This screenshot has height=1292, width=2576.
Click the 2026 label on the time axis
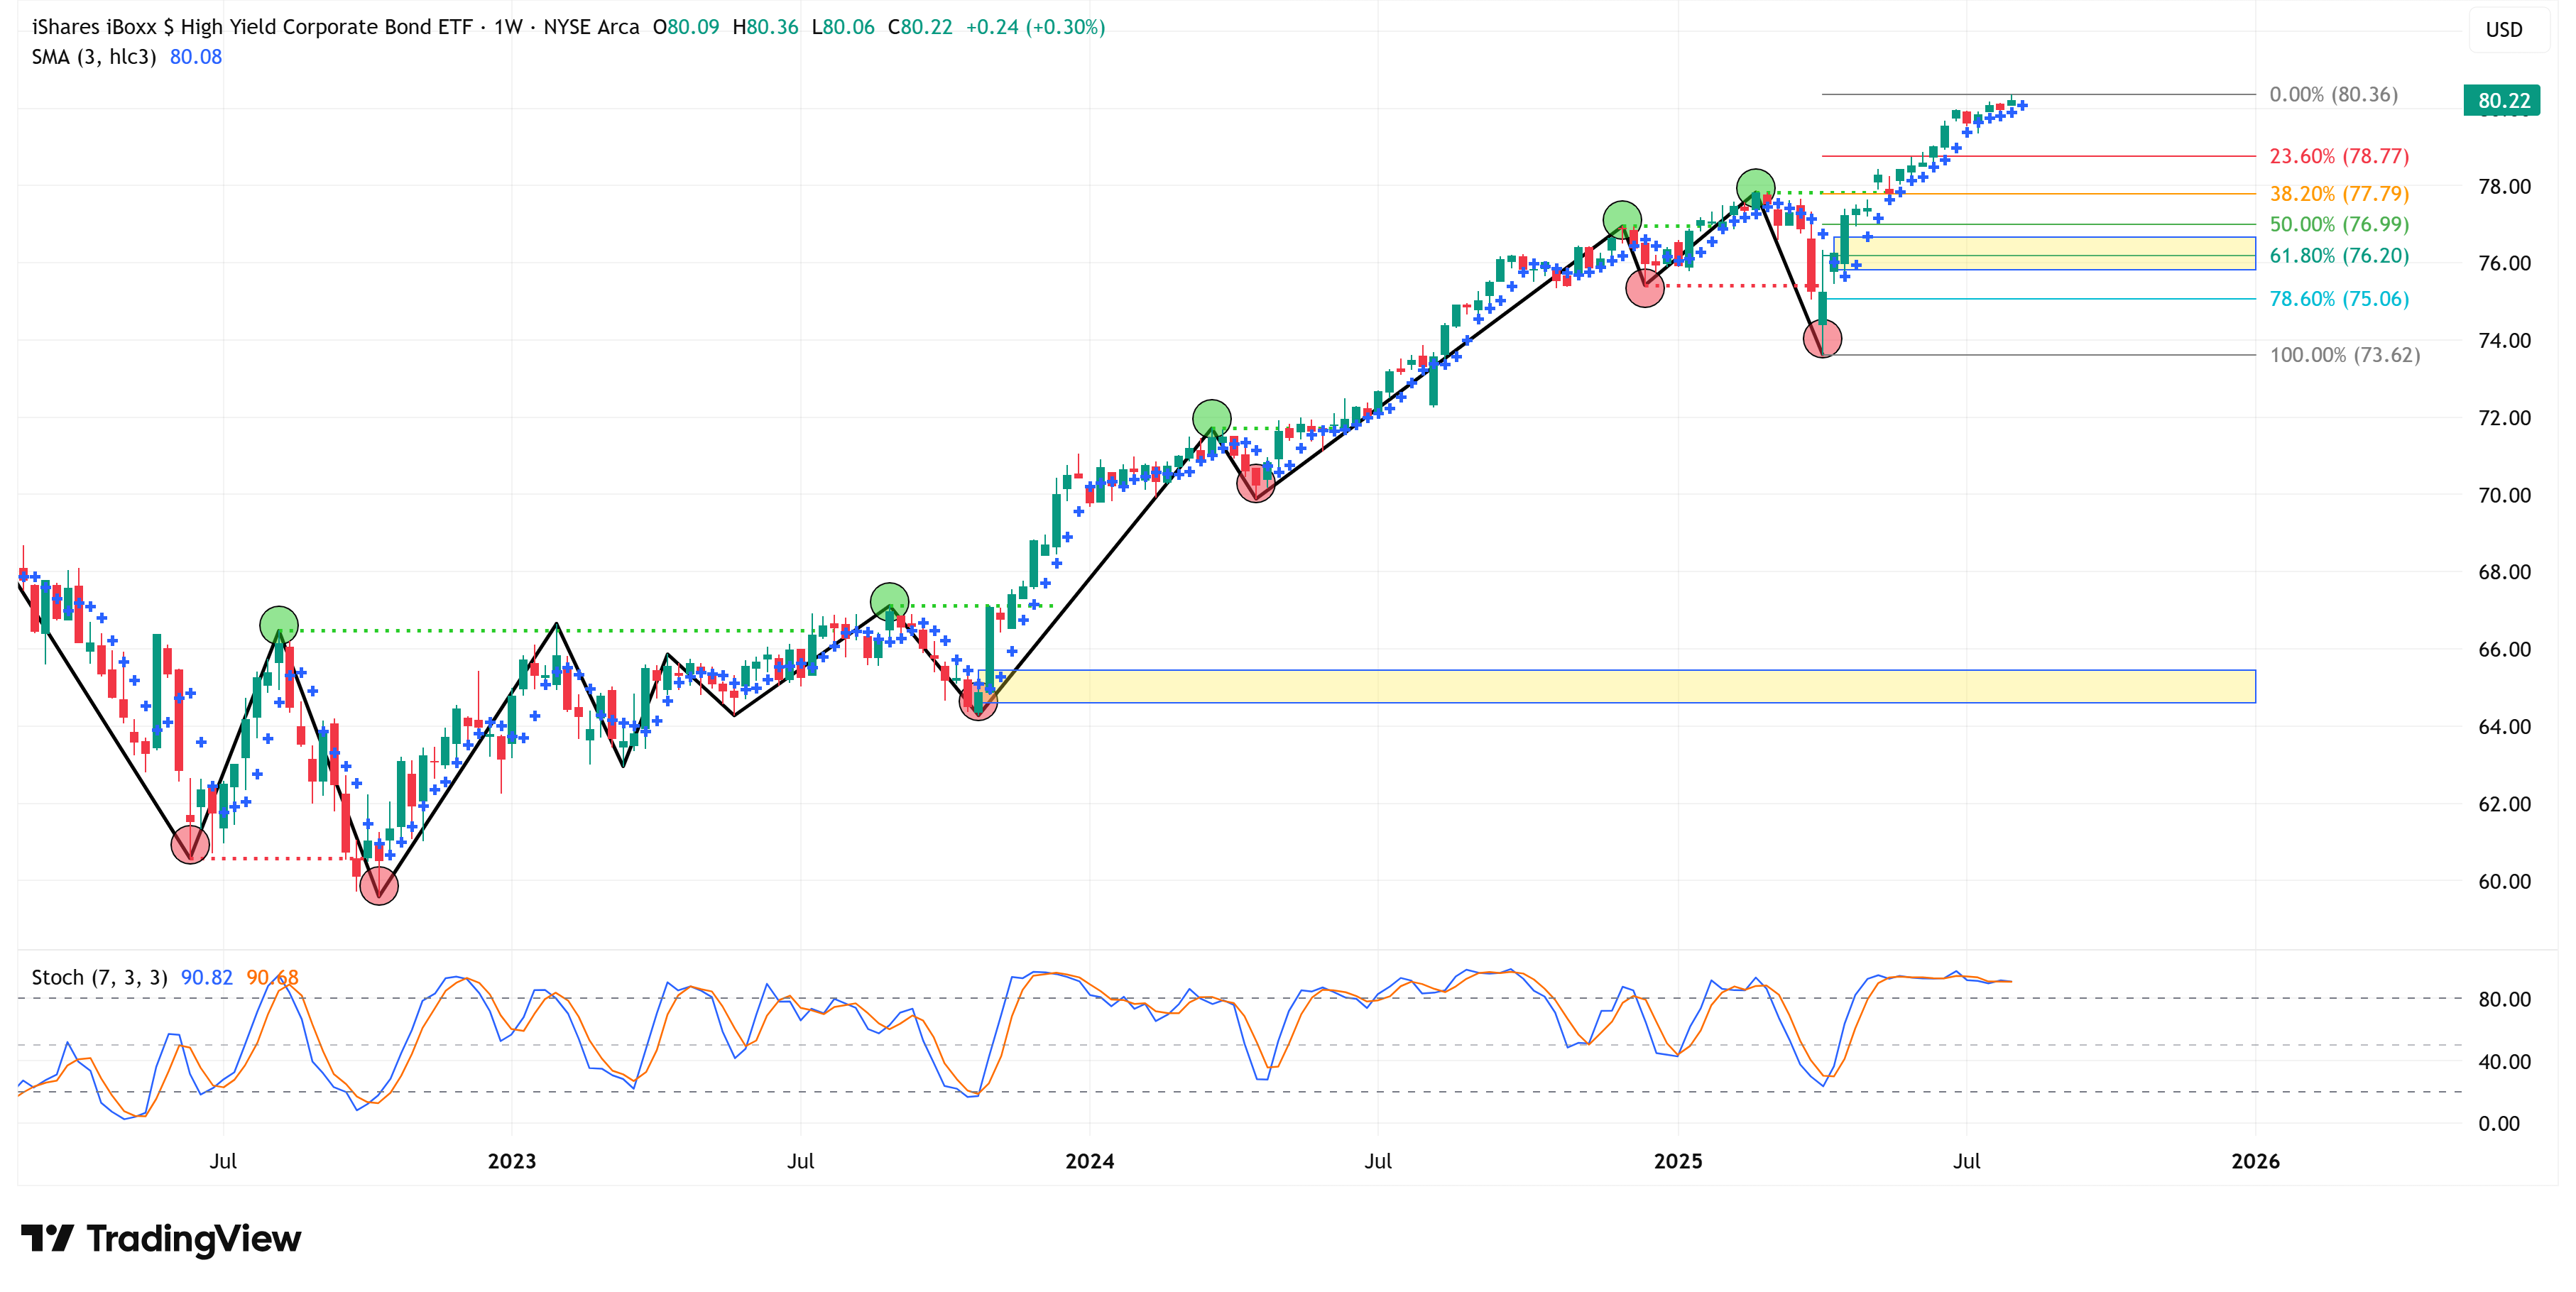click(x=2255, y=1161)
